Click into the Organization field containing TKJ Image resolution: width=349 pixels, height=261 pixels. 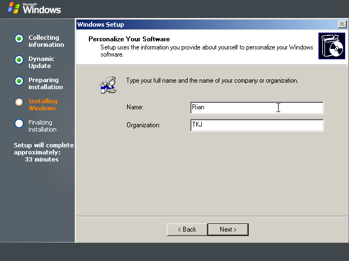257,125
